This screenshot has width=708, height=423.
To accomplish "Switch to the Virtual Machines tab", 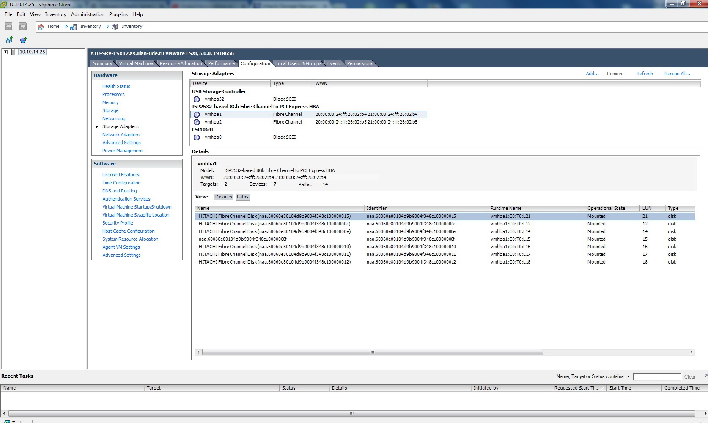I will pos(137,63).
